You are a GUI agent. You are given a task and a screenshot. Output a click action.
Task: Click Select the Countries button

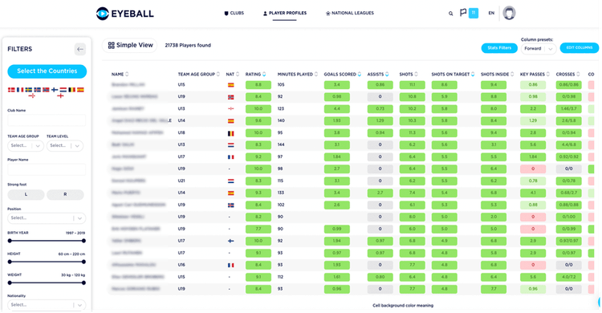pos(47,71)
